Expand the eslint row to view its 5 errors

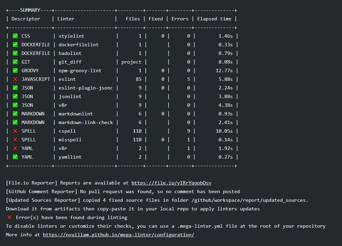(71, 79)
